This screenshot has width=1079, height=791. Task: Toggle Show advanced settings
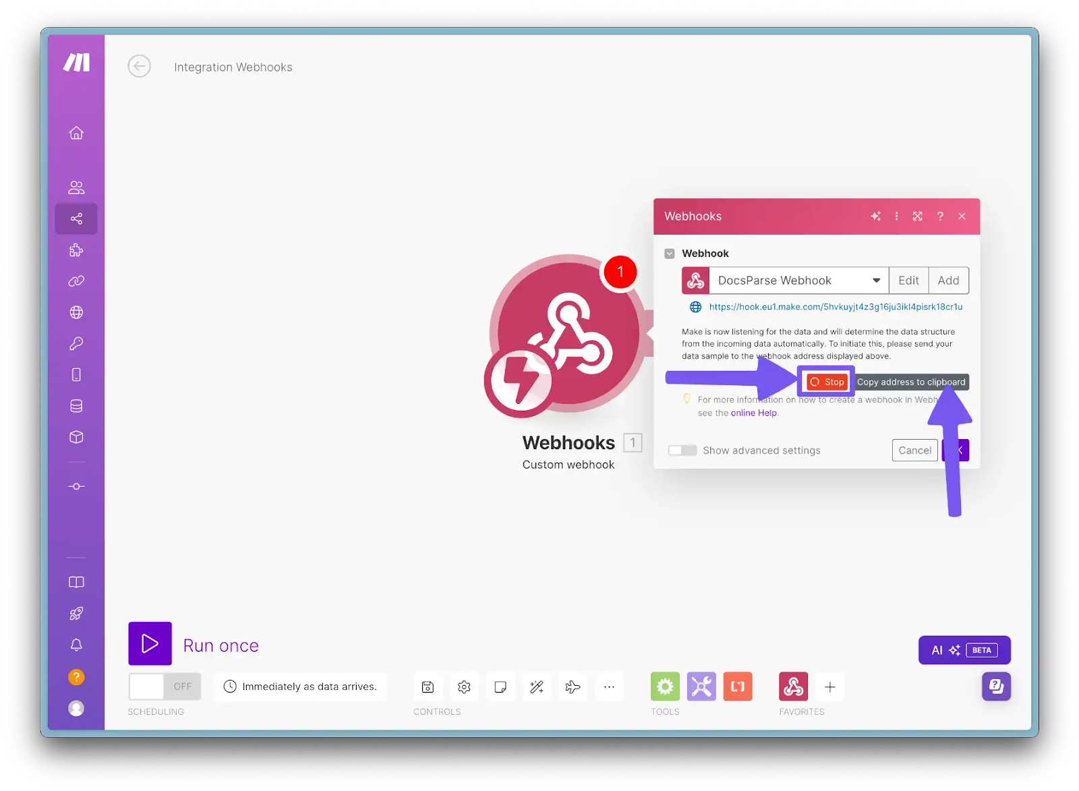pyautogui.click(x=682, y=450)
